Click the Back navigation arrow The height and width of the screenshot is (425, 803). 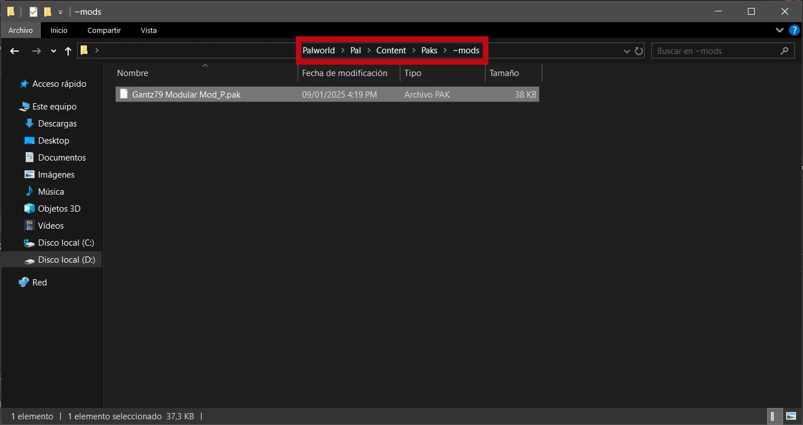pos(15,51)
